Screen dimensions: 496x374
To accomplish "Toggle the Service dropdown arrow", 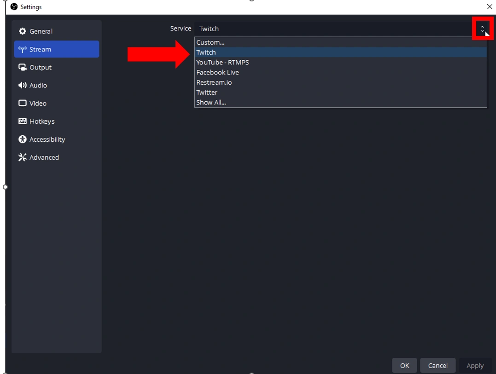I will [482, 29].
